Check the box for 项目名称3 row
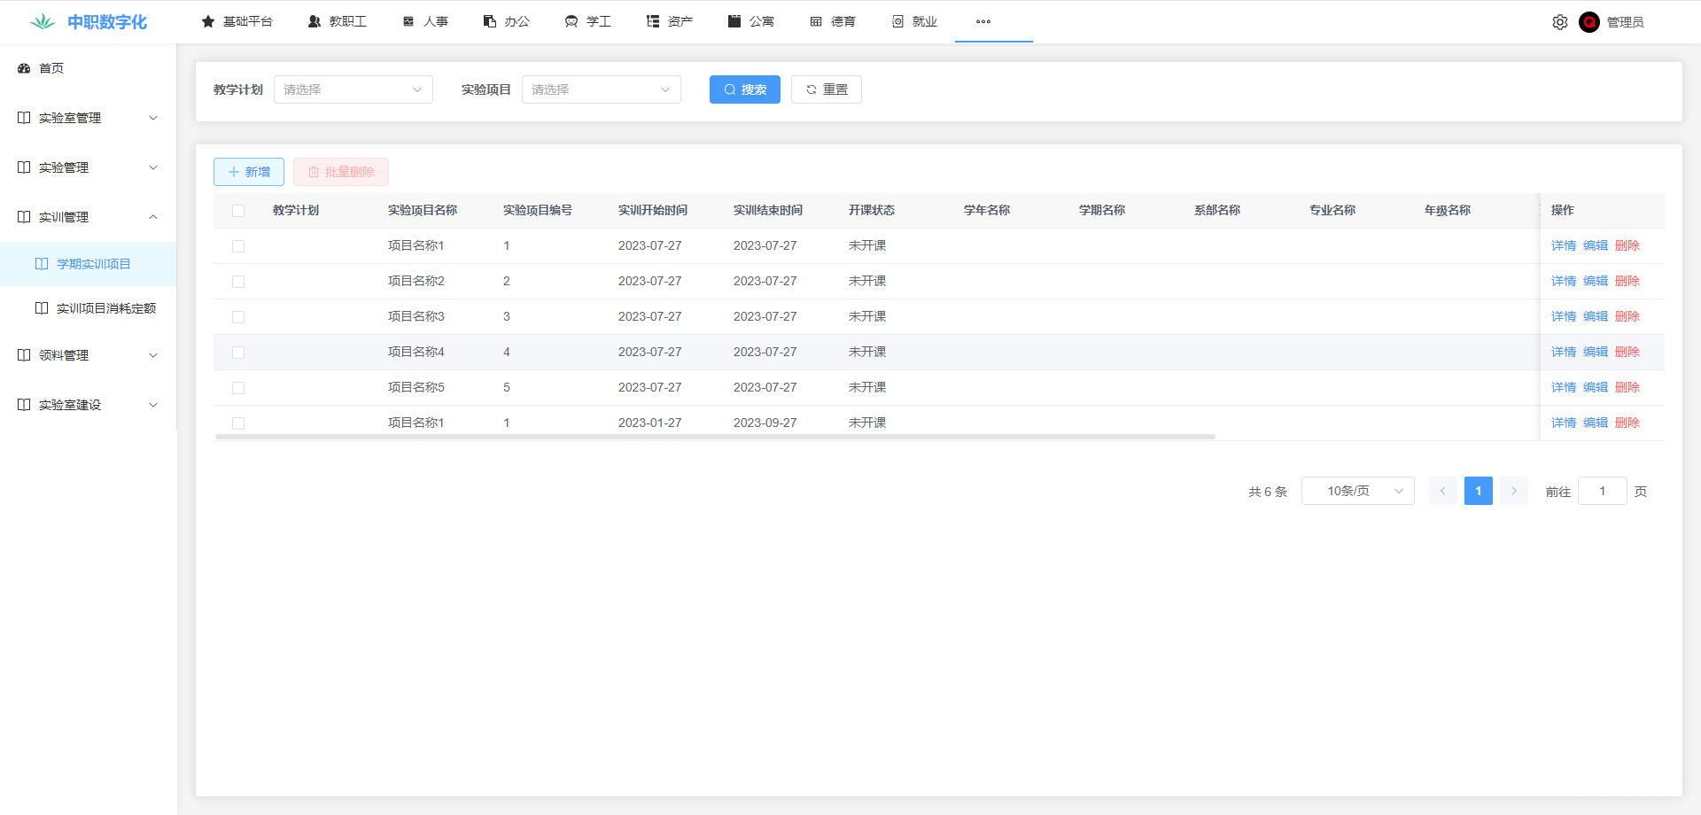Viewport: 1701px width, 815px height. [x=238, y=317]
